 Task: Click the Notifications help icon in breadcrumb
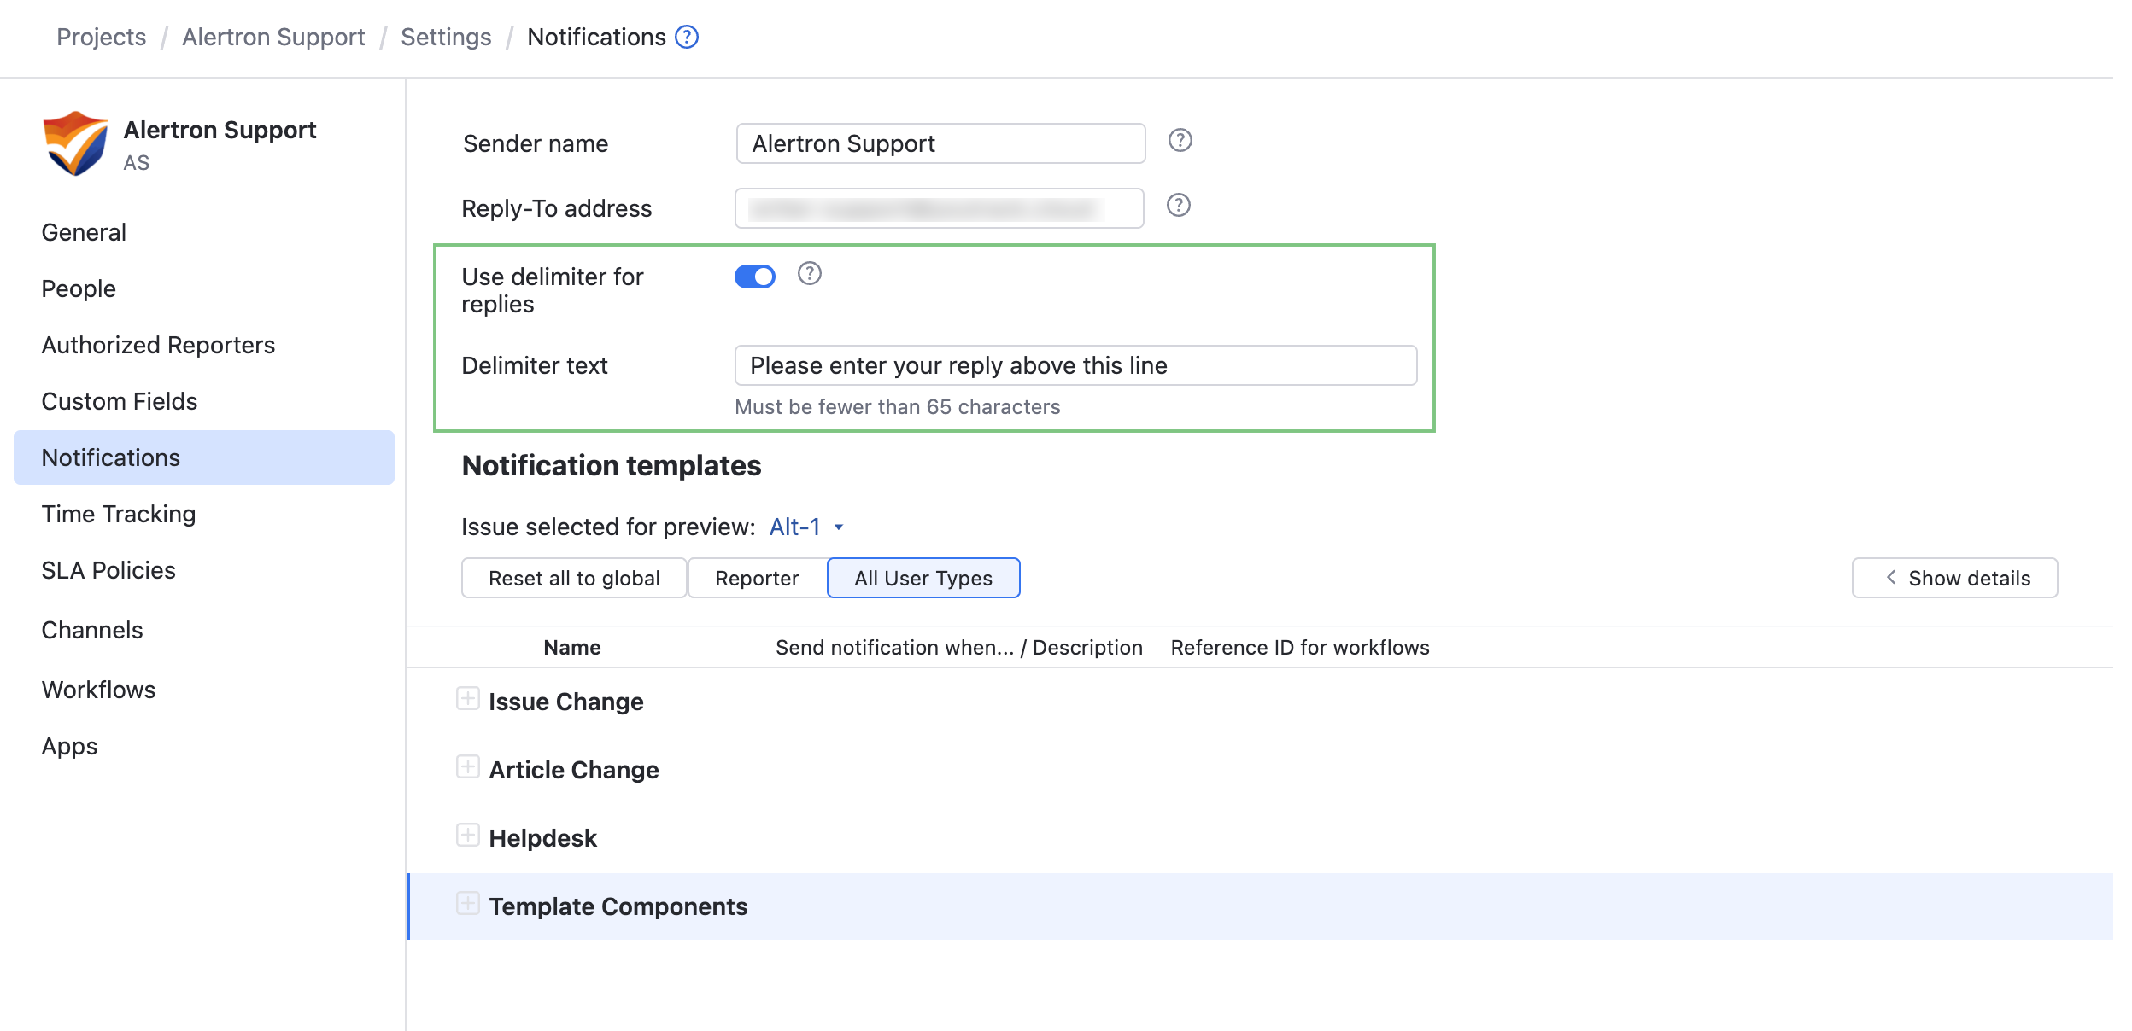686,37
